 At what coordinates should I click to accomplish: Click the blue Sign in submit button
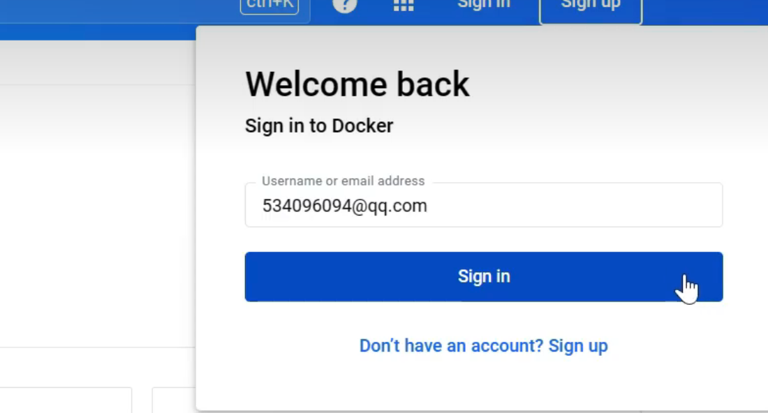tap(483, 277)
